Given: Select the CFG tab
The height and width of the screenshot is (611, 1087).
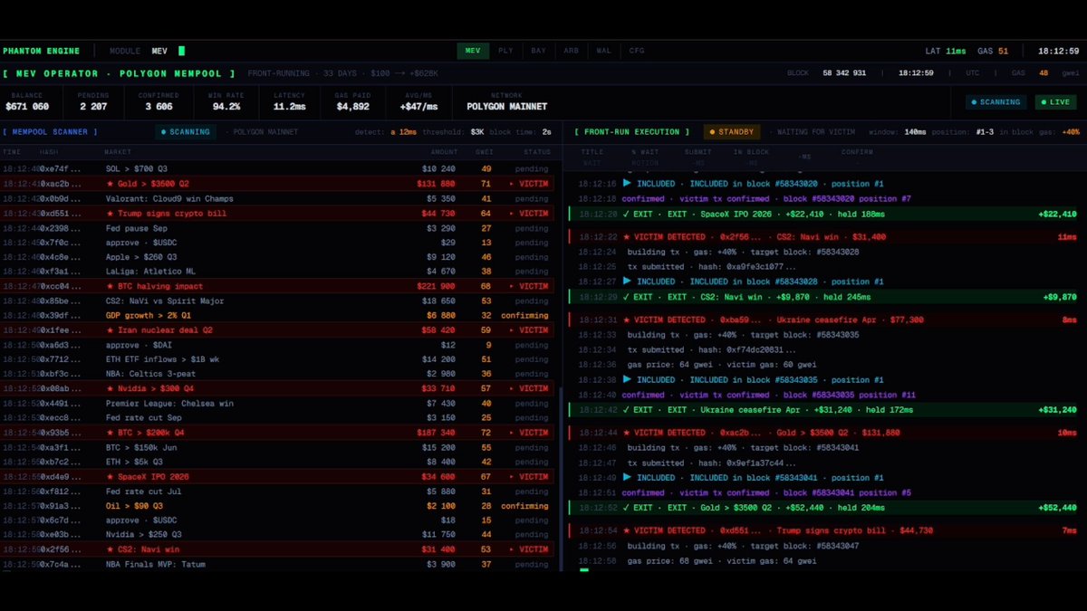Looking at the screenshot, I should (637, 51).
